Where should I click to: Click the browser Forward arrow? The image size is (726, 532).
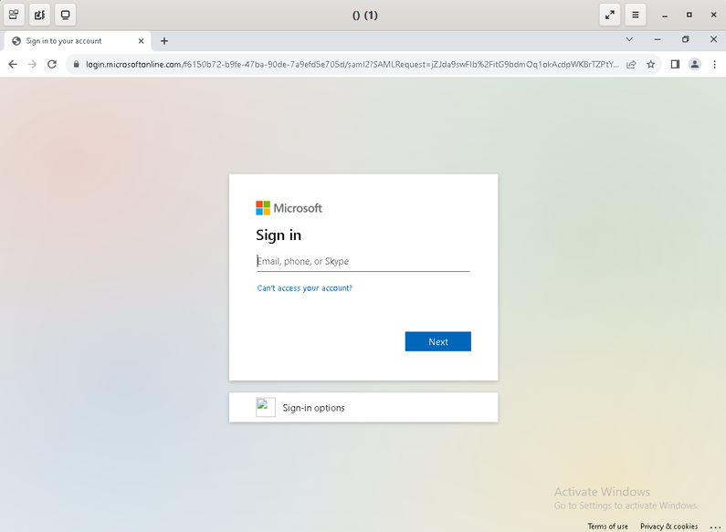tap(32, 64)
